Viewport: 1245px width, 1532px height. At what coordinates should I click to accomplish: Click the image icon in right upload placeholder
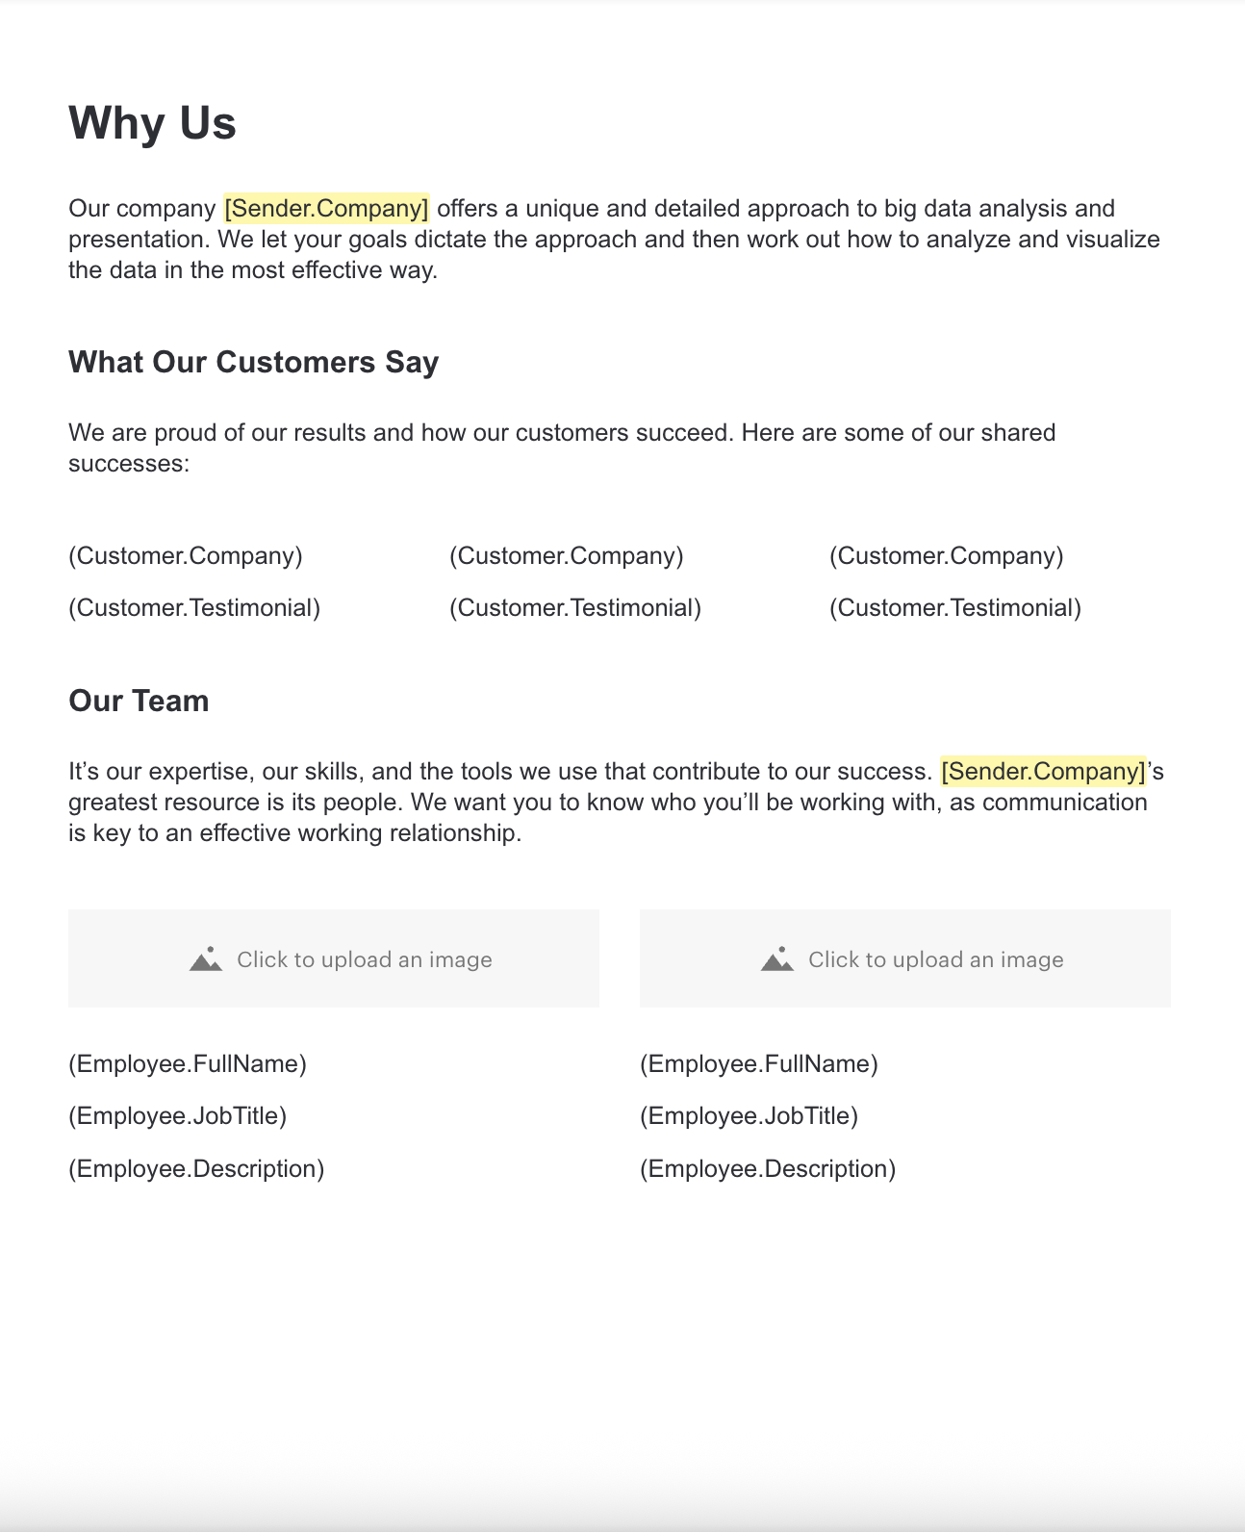777,959
